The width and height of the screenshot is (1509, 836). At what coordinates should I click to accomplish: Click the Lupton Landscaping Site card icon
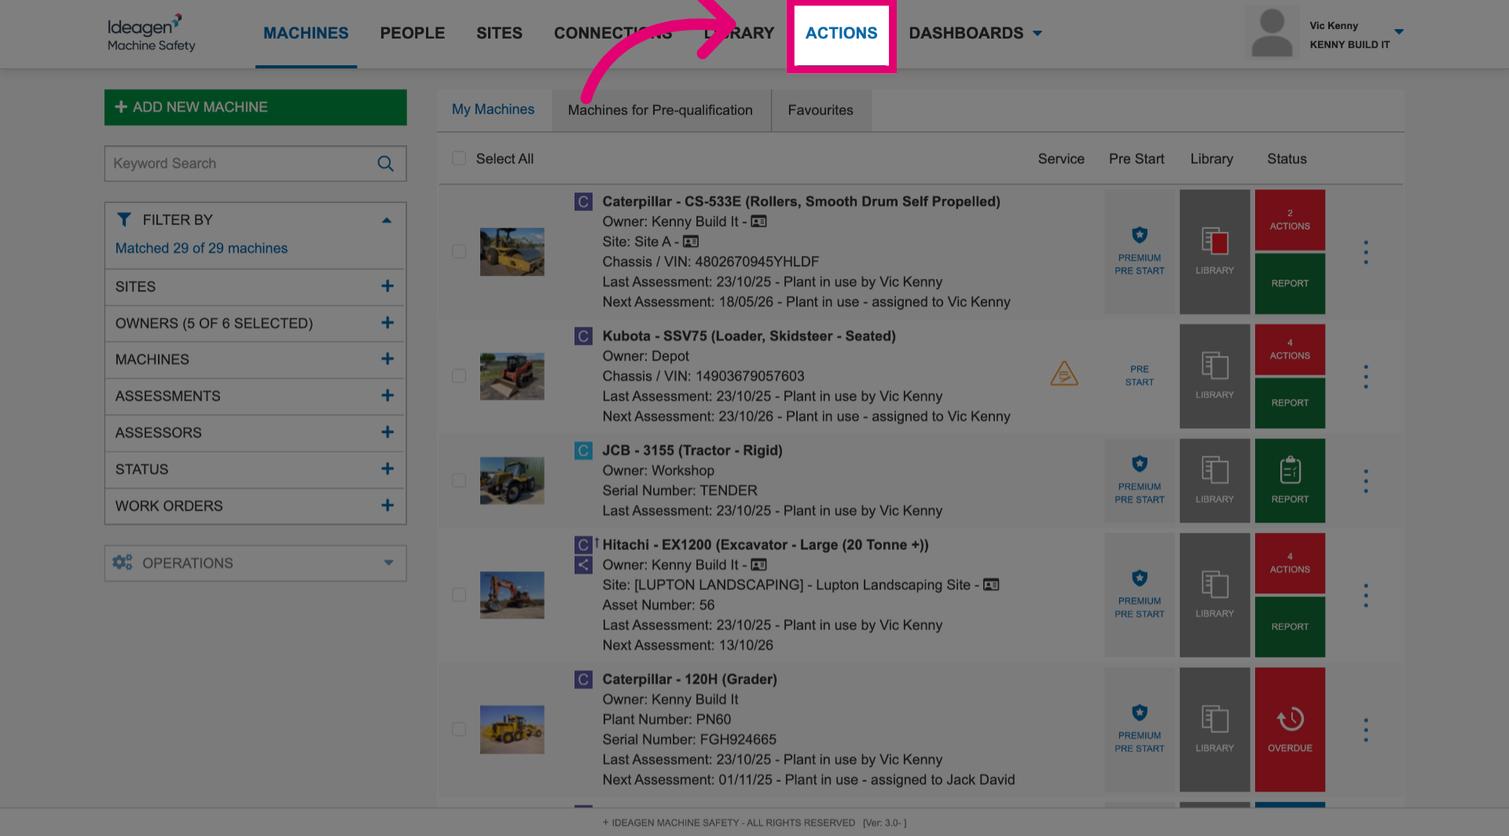991,585
